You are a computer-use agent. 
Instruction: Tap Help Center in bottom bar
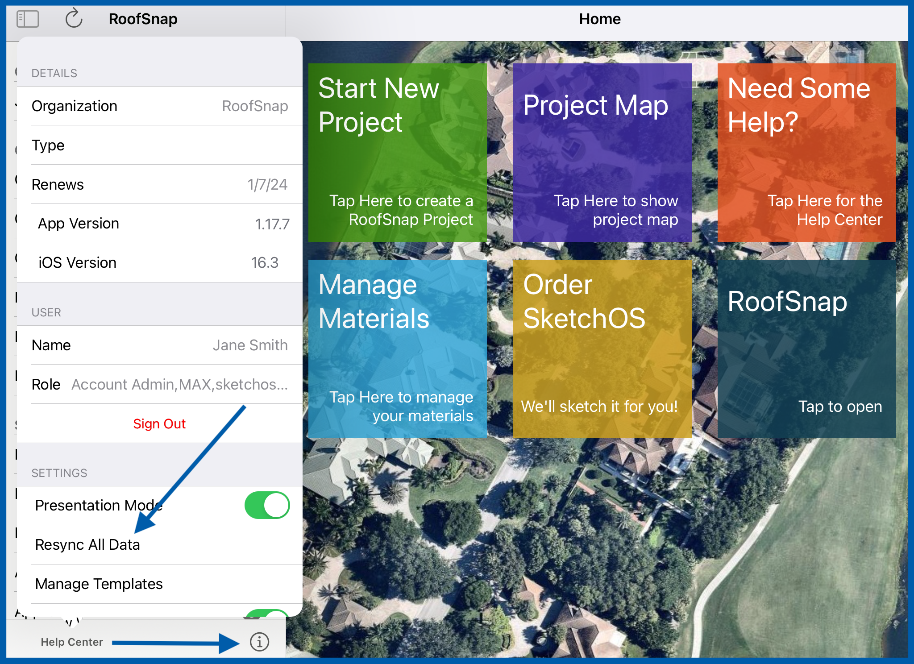[72, 642]
